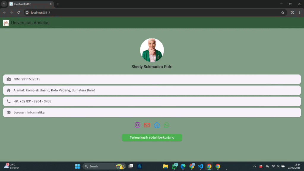The height and width of the screenshot is (171, 304).
Task: Open the tab search dropdown arrow
Action: click(x=4, y=4)
